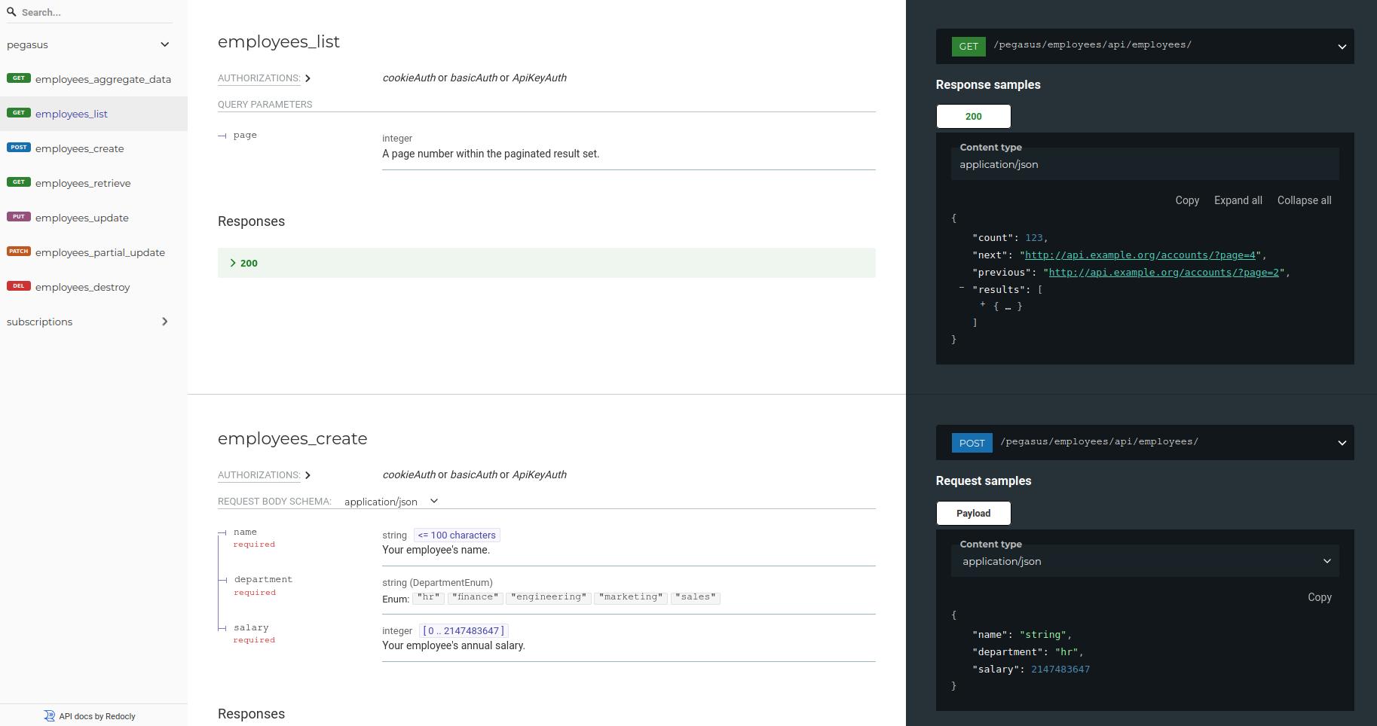Expand the subscriptions sidebar group

164,322
